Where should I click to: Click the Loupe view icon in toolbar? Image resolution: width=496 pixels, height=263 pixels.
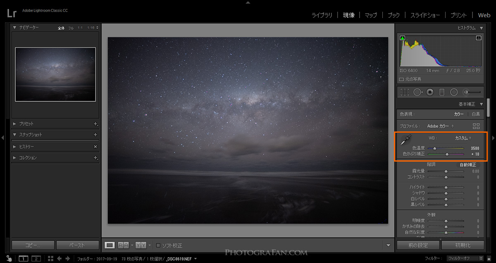click(110, 245)
